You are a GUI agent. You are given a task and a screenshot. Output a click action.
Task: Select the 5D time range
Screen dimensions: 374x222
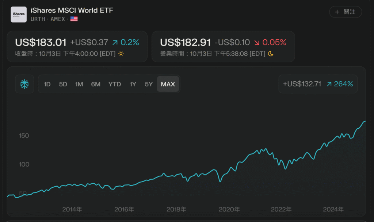(x=63, y=84)
